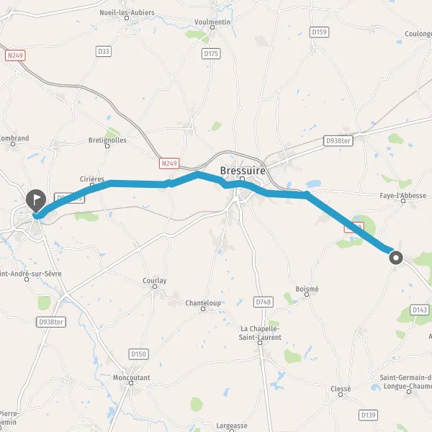Click the D159 road badge
Viewport: 432px width, 432px height.
(x=319, y=32)
